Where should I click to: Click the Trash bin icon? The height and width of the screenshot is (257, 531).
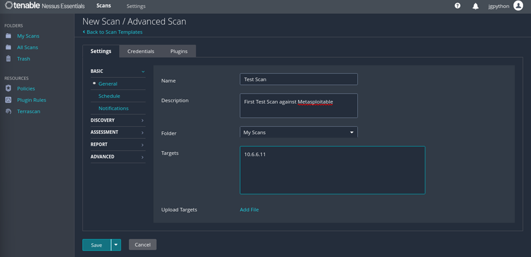[9, 59]
